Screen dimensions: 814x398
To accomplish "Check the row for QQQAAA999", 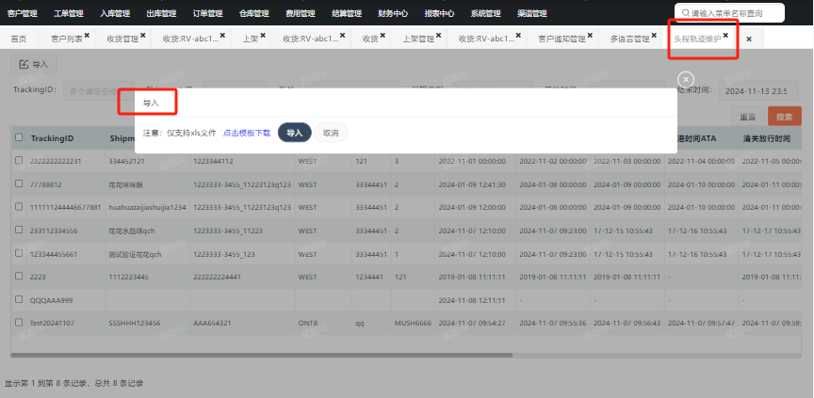I will click(x=19, y=299).
